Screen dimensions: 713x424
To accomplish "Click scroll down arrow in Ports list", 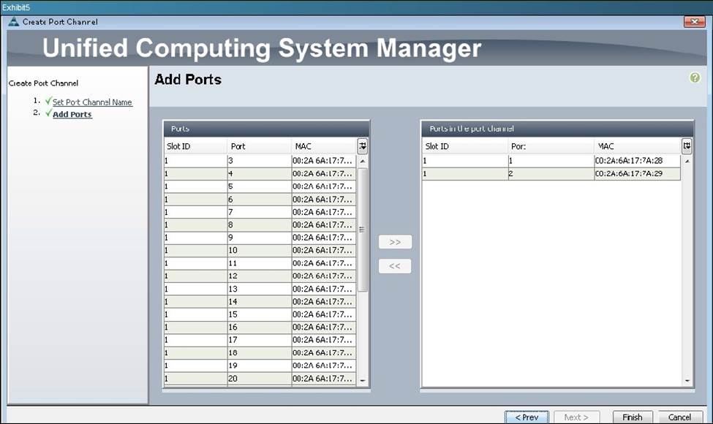I will tap(363, 380).
